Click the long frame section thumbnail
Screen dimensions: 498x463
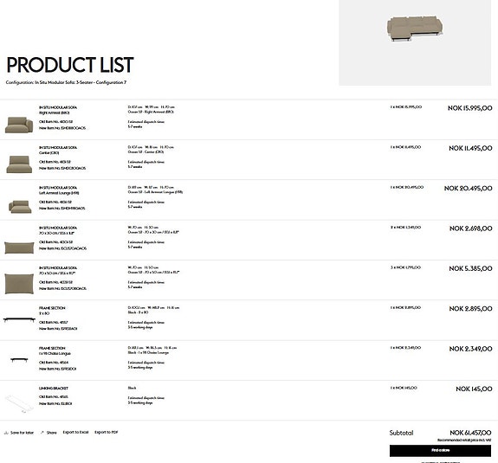point(19,319)
